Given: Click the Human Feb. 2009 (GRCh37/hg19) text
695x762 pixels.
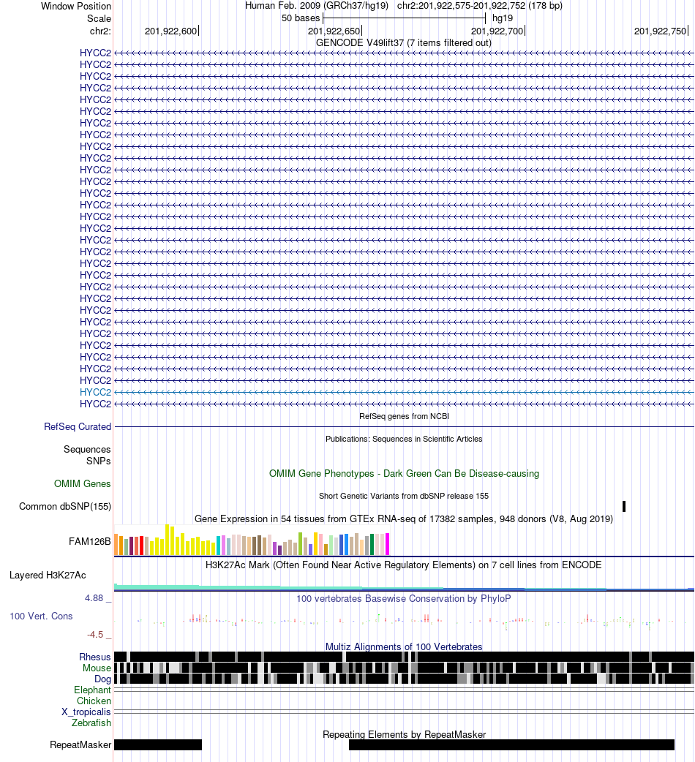Looking at the screenshot, I should coord(316,6).
